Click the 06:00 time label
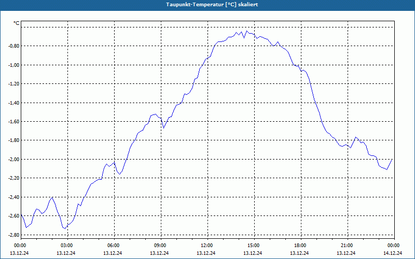The height and width of the screenshot is (259, 415). tap(114, 246)
